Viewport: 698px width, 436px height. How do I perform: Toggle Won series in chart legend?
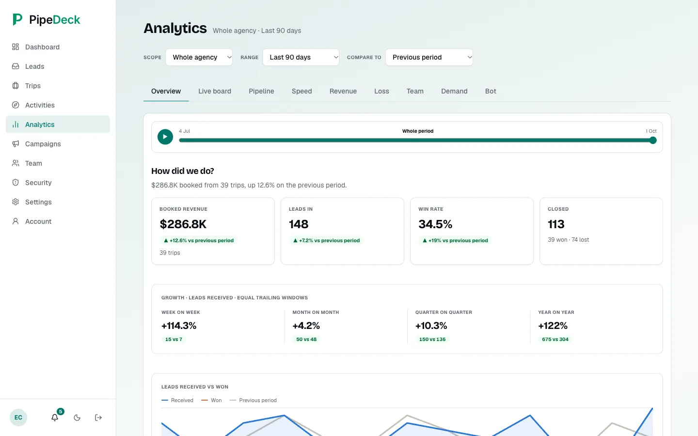click(211, 400)
